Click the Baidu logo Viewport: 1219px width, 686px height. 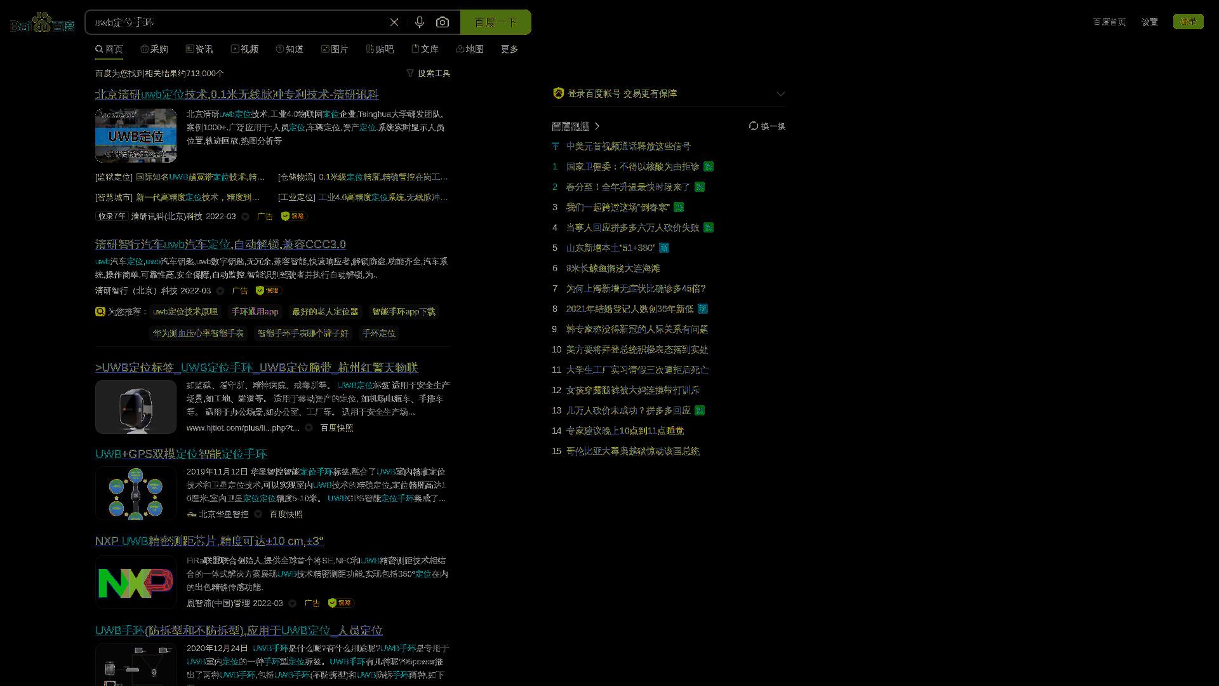(43, 23)
